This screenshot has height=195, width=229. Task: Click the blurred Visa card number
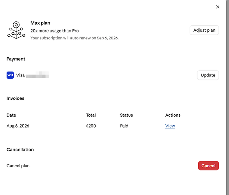pyautogui.click(x=37, y=75)
